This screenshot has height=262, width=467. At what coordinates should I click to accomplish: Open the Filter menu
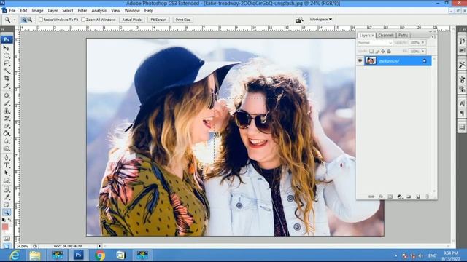(x=82, y=11)
